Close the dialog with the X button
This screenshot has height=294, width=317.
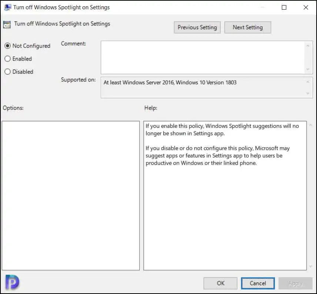[306, 7]
